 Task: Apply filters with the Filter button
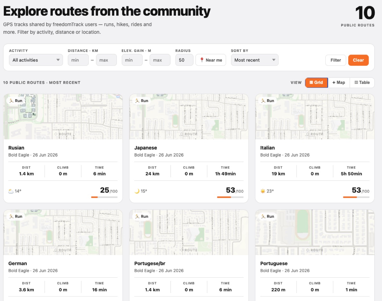pyautogui.click(x=336, y=60)
